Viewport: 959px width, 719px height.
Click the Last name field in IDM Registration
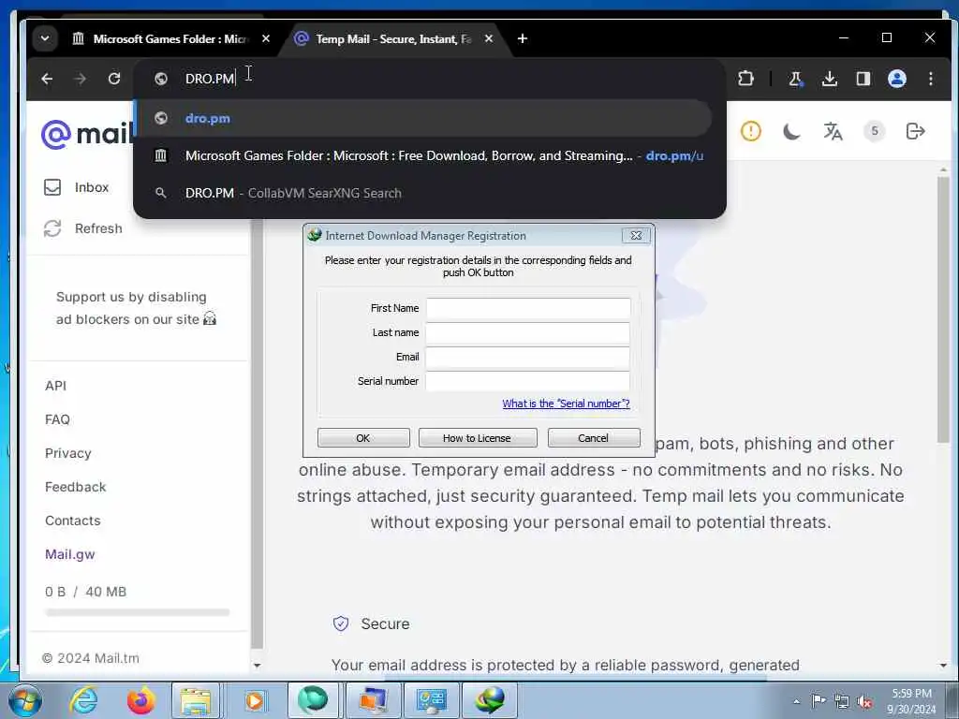pyautogui.click(x=528, y=332)
